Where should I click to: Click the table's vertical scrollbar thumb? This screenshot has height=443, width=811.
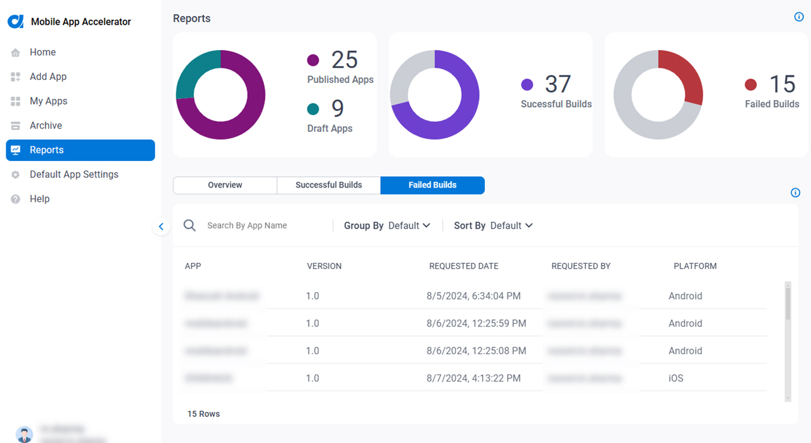(x=788, y=304)
